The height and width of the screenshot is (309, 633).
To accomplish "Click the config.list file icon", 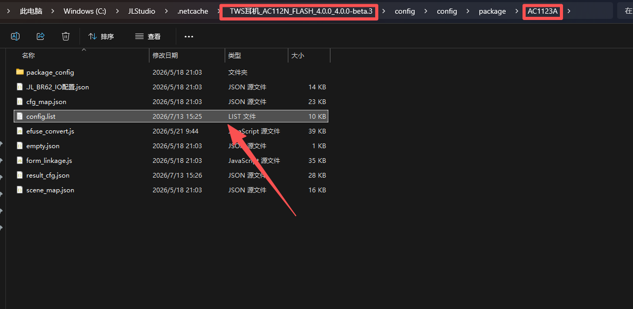I will 20,116.
